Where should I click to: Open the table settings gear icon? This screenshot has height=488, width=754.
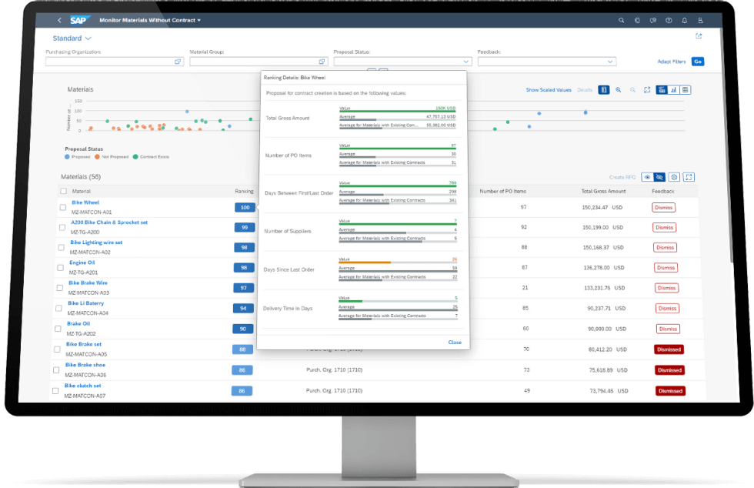coord(674,177)
